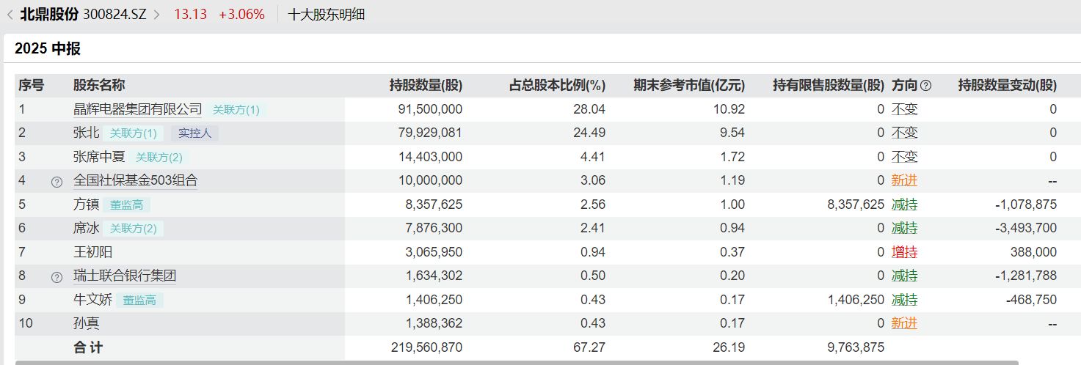
Task: Click 持股数量变动(股) column header
Action: 1007,86
